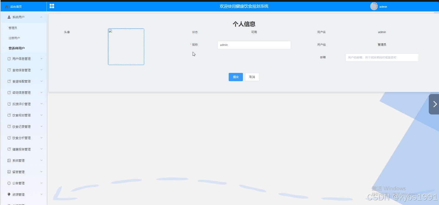Image resolution: width=439 pixels, height=205 pixels.
Task: Click the four-square grid icon in header
Action: [x=52, y=6]
